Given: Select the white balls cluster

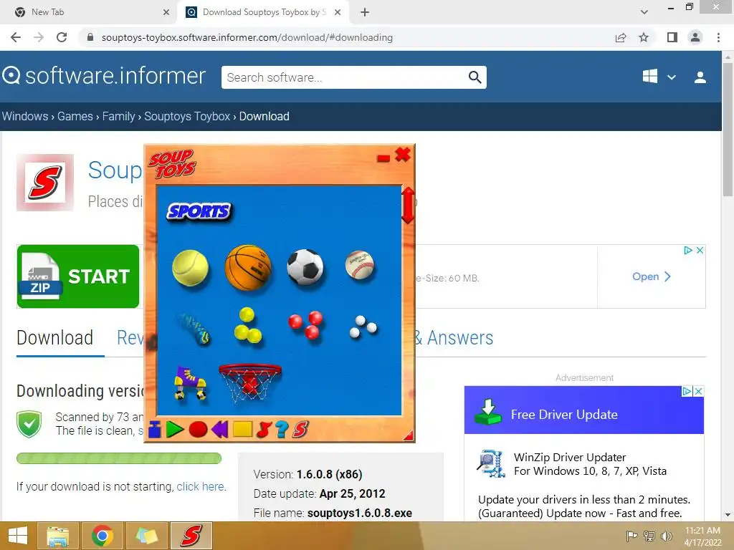Looking at the screenshot, I should point(363,327).
